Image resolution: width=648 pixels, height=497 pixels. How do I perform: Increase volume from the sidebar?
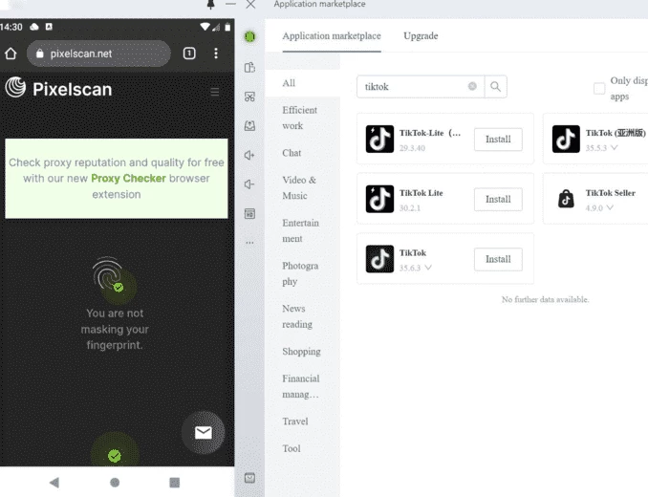(x=249, y=155)
